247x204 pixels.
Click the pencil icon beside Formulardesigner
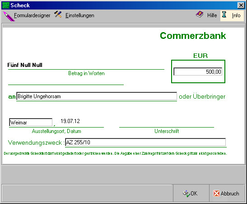[9, 16]
